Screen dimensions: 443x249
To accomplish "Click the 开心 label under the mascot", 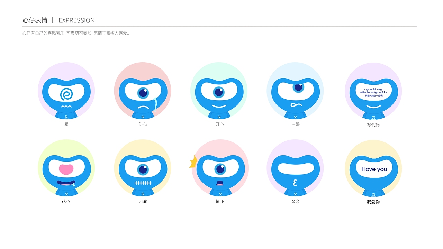I will tap(220, 124).
